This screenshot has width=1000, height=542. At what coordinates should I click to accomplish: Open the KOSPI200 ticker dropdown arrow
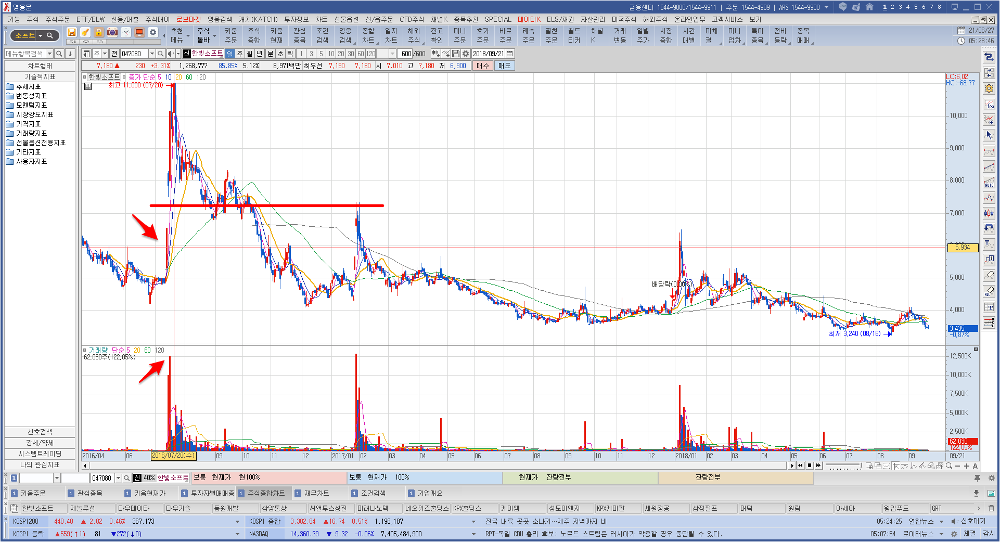coord(237,521)
